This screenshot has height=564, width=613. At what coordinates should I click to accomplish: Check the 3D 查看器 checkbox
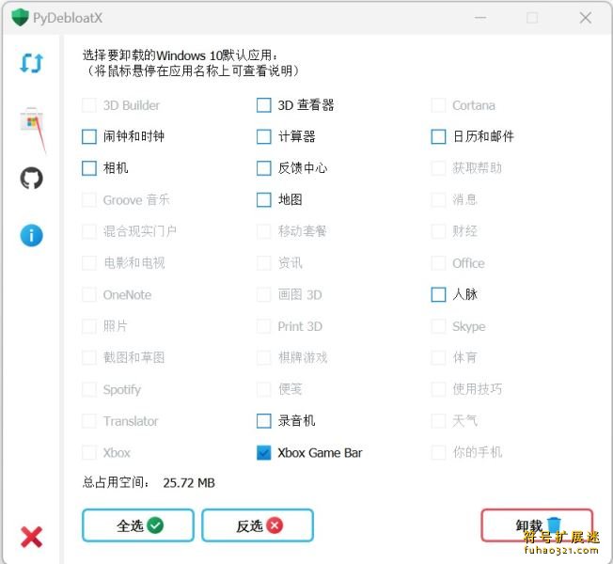pyautogui.click(x=263, y=105)
